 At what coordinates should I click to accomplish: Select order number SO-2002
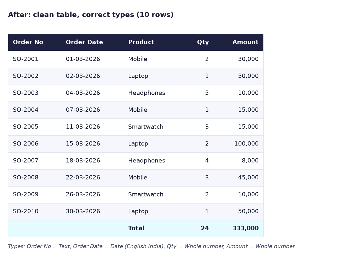pos(26,76)
